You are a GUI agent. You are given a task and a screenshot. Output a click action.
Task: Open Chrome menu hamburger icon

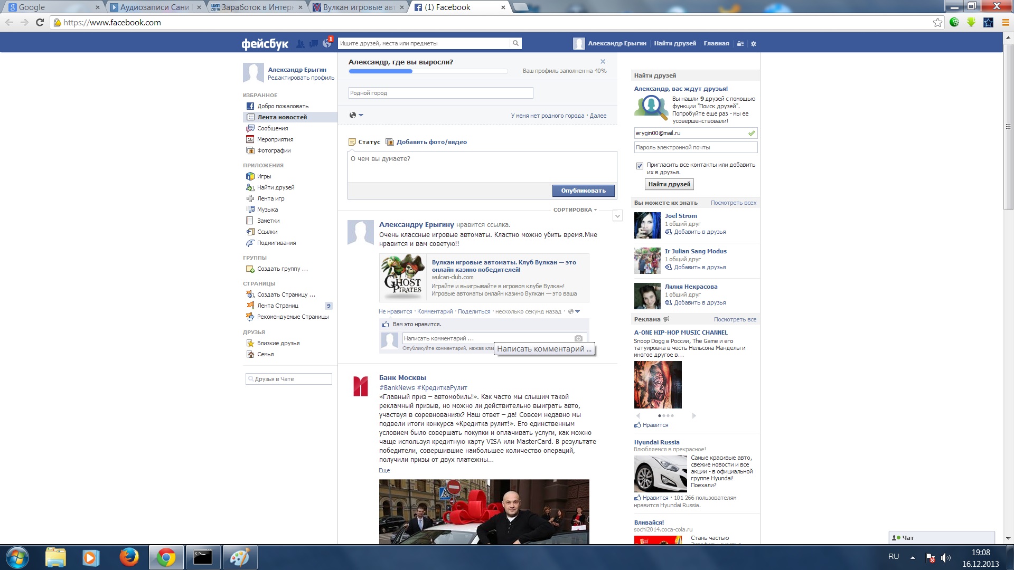click(1006, 22)
